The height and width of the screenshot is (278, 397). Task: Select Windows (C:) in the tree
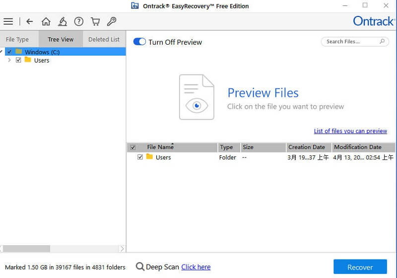click(42, 52)
